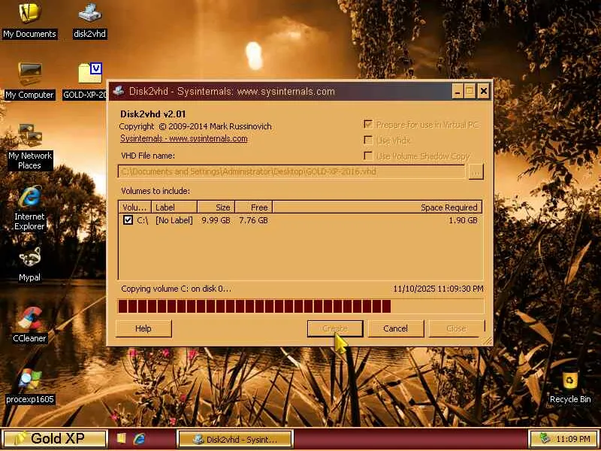
Task: Click the VHD File name path field
Action: (291, 172)
